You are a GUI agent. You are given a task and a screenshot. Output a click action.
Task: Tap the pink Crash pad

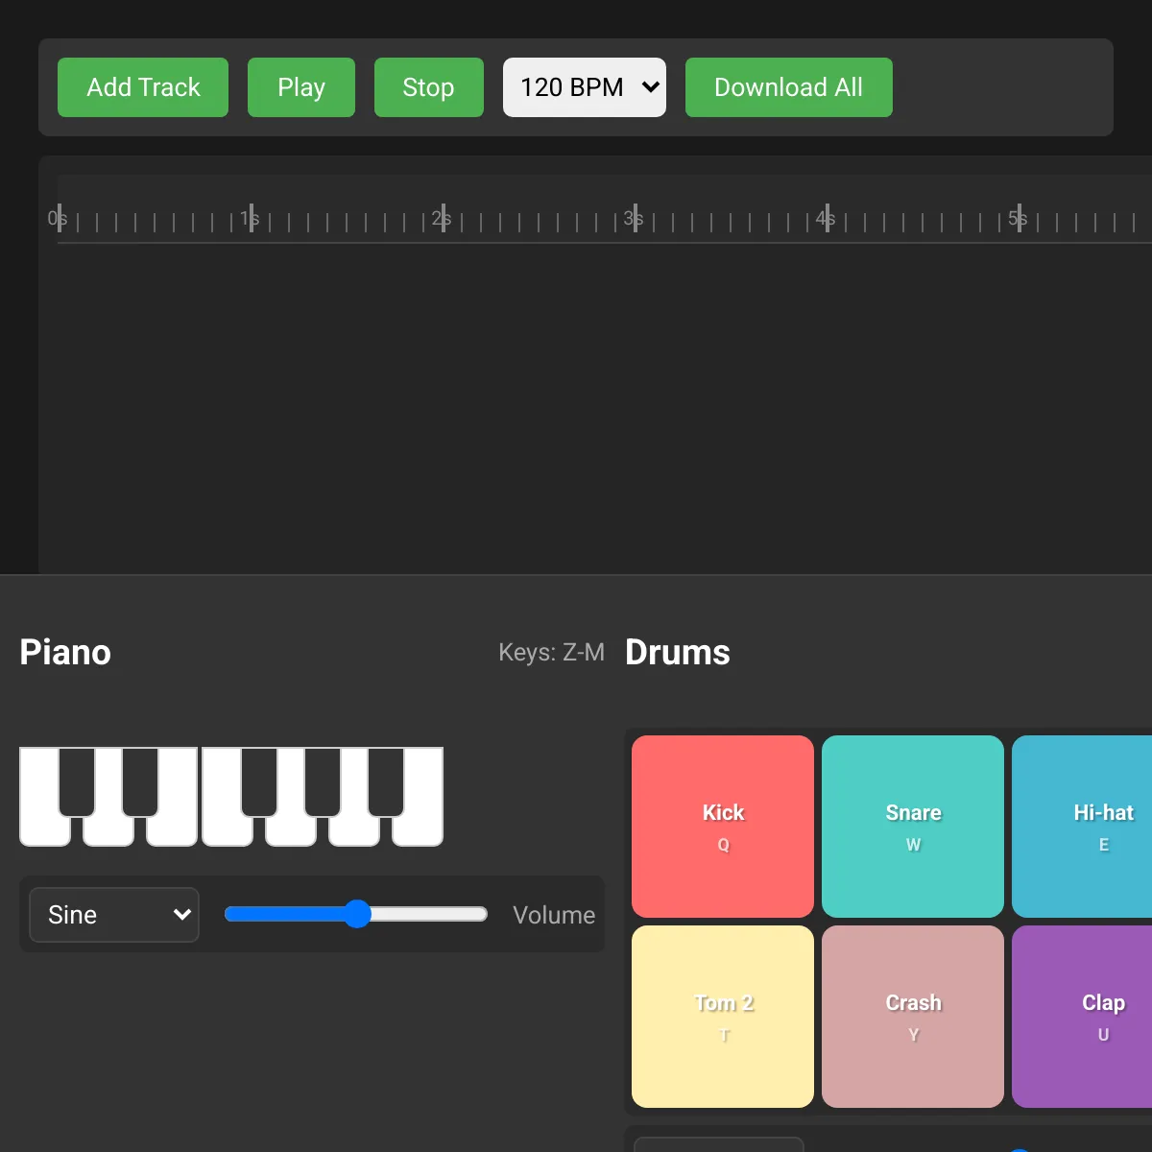(x=912, y=1016)
